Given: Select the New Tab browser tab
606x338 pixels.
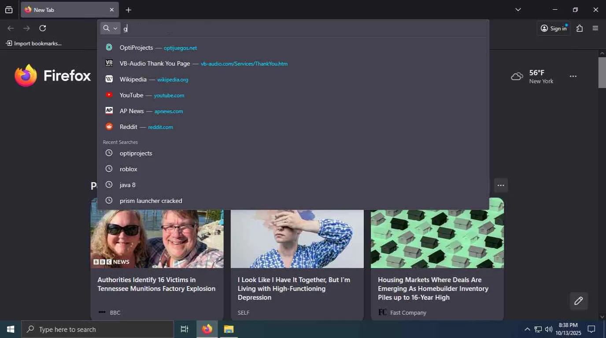Looking at the screenshot, I should tap(70, 10).
